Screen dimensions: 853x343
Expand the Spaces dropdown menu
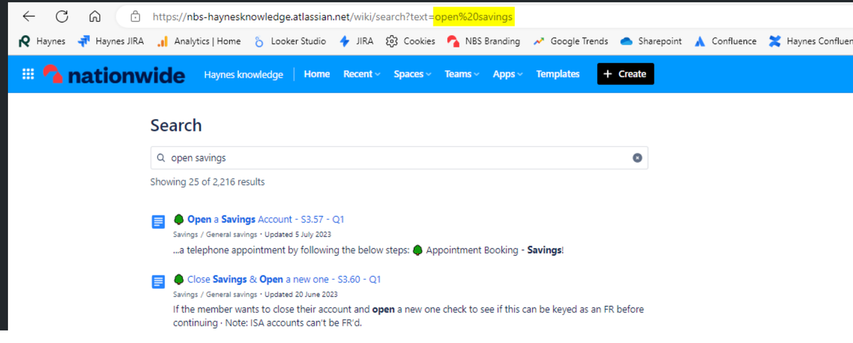click(412, 74)
